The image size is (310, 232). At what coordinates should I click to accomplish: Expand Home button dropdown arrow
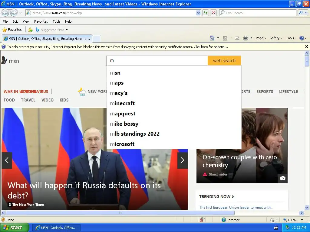[218, 38]
